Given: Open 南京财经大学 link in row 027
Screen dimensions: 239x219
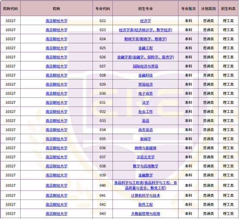Looking at the screenshot, I should [56, 66].
